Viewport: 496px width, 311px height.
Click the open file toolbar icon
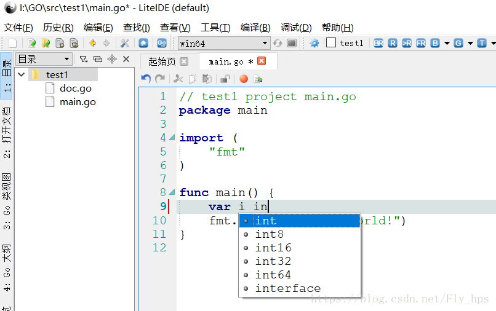pyautogui.click(x=31, y=43)
